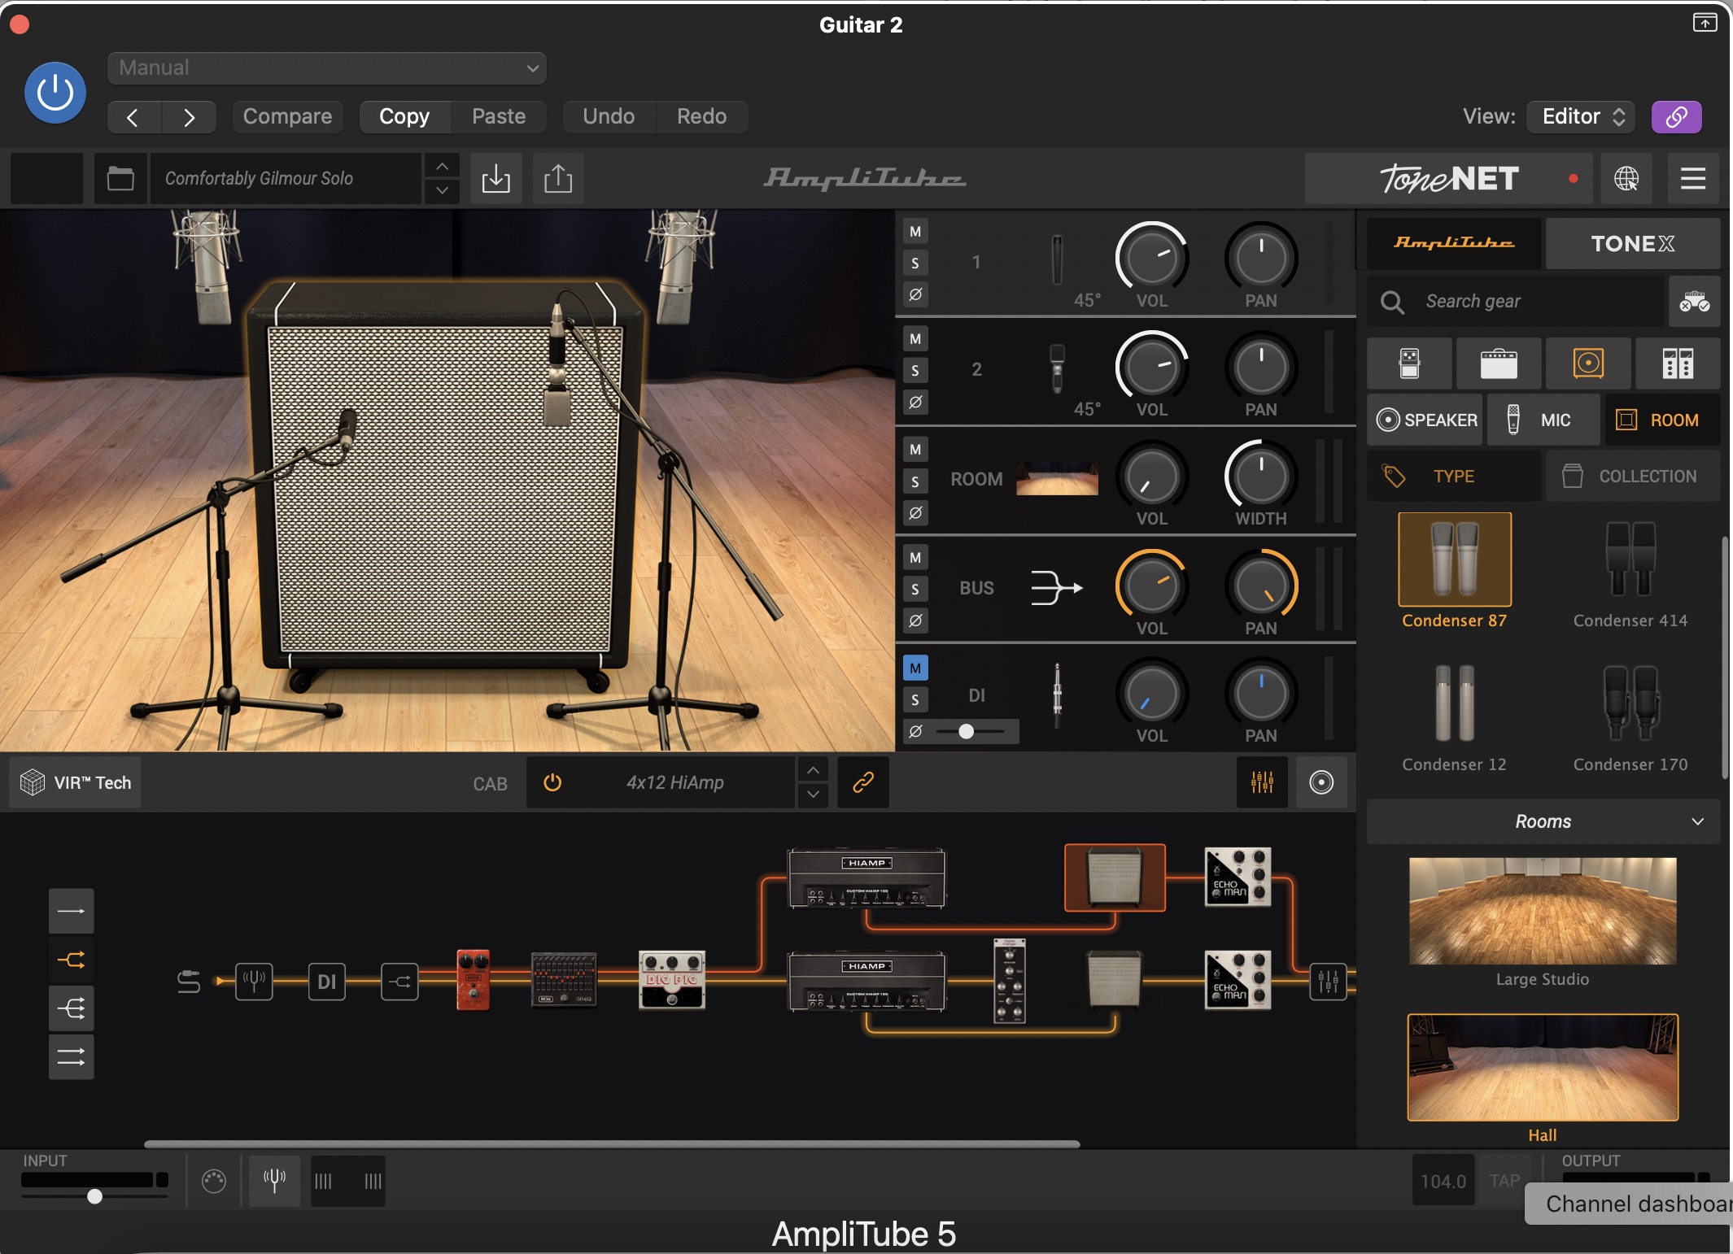Click the Custom Shop cart icon
Viewport: 1733px width, 1254px height.
click(1694, 302)
